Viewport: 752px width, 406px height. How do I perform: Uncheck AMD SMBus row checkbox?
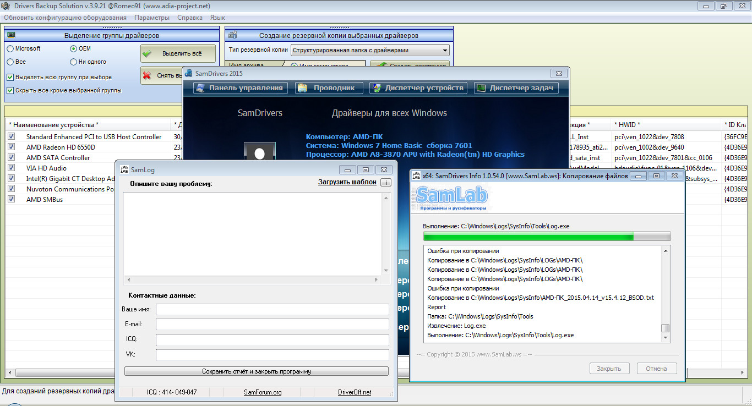pyautogui.click(x=12, y=199)
